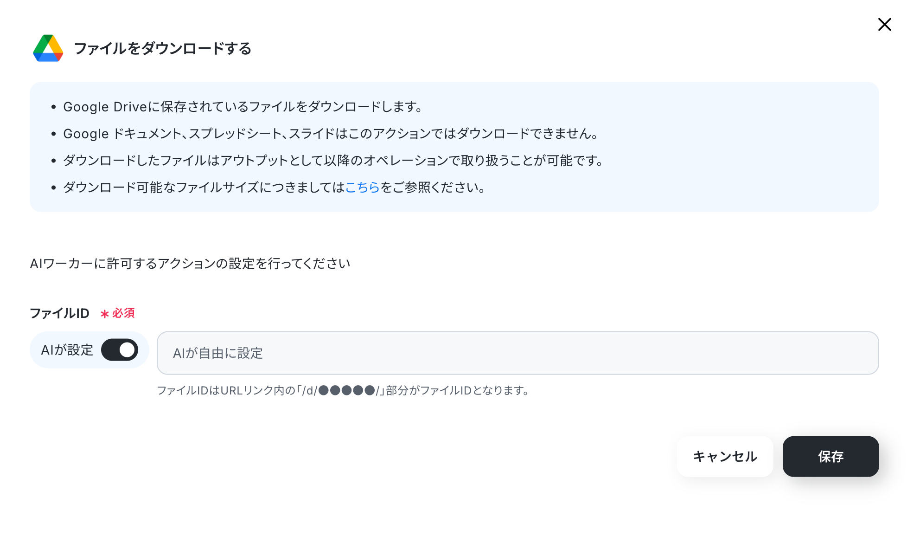Select the Google ドキュメント restriction bullet line
Screen dimensions: 907x543
tap(331, 134)
